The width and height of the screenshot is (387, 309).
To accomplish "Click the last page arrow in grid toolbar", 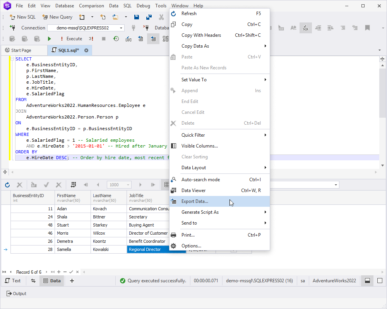I will (153, 185).
